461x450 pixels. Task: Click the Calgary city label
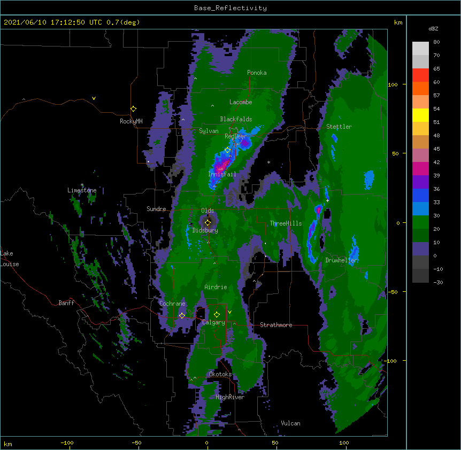[x=213, y=322]
